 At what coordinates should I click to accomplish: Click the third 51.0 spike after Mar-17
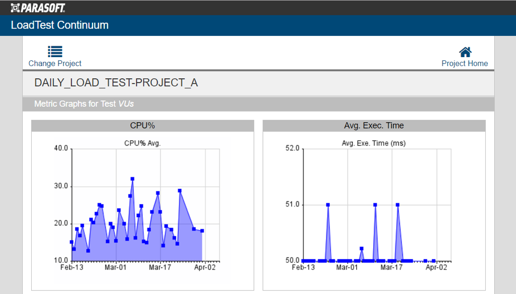(x=397, y=205)
